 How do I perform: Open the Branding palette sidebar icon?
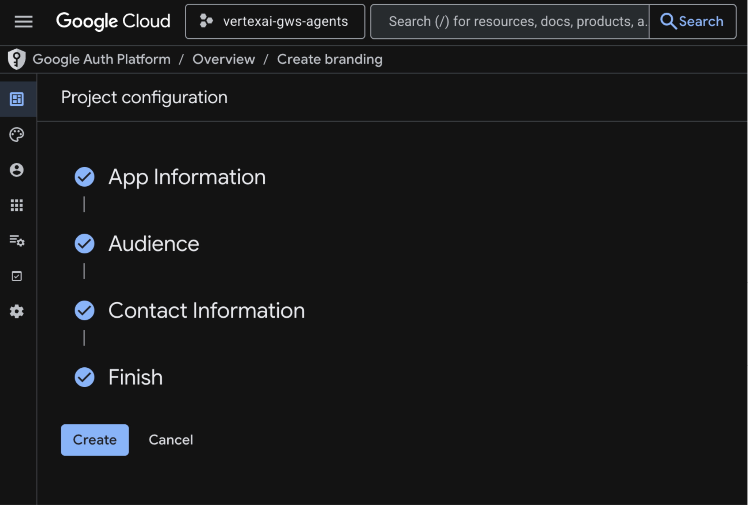(17, 135)
